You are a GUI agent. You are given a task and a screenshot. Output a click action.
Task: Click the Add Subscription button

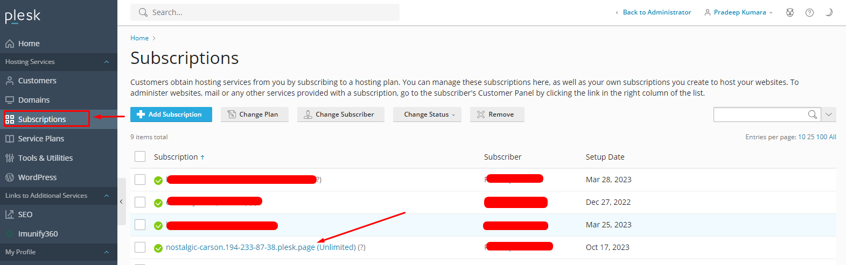point(171,114)
